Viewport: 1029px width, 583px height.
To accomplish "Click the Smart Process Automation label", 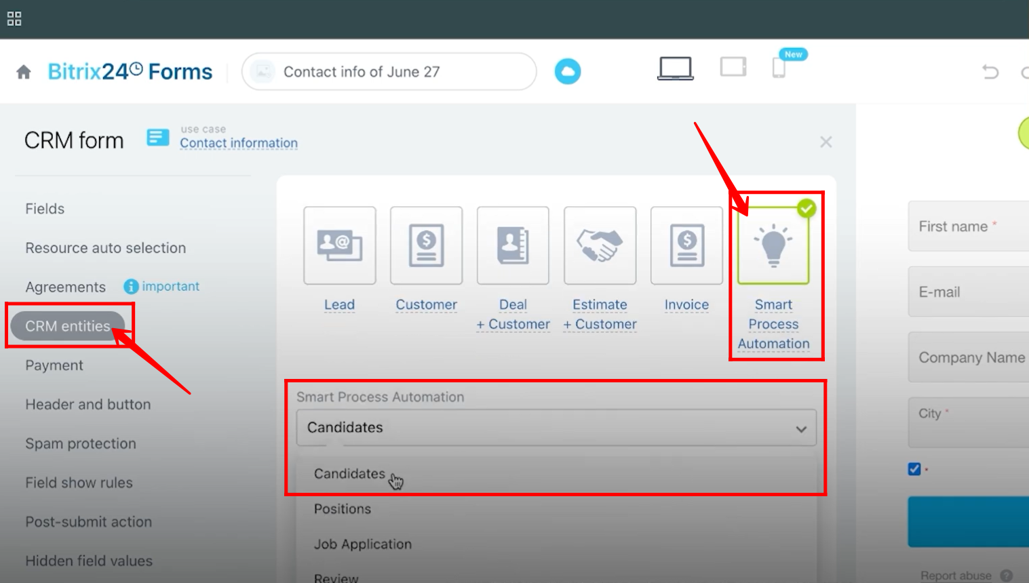I will coord(773,324).
